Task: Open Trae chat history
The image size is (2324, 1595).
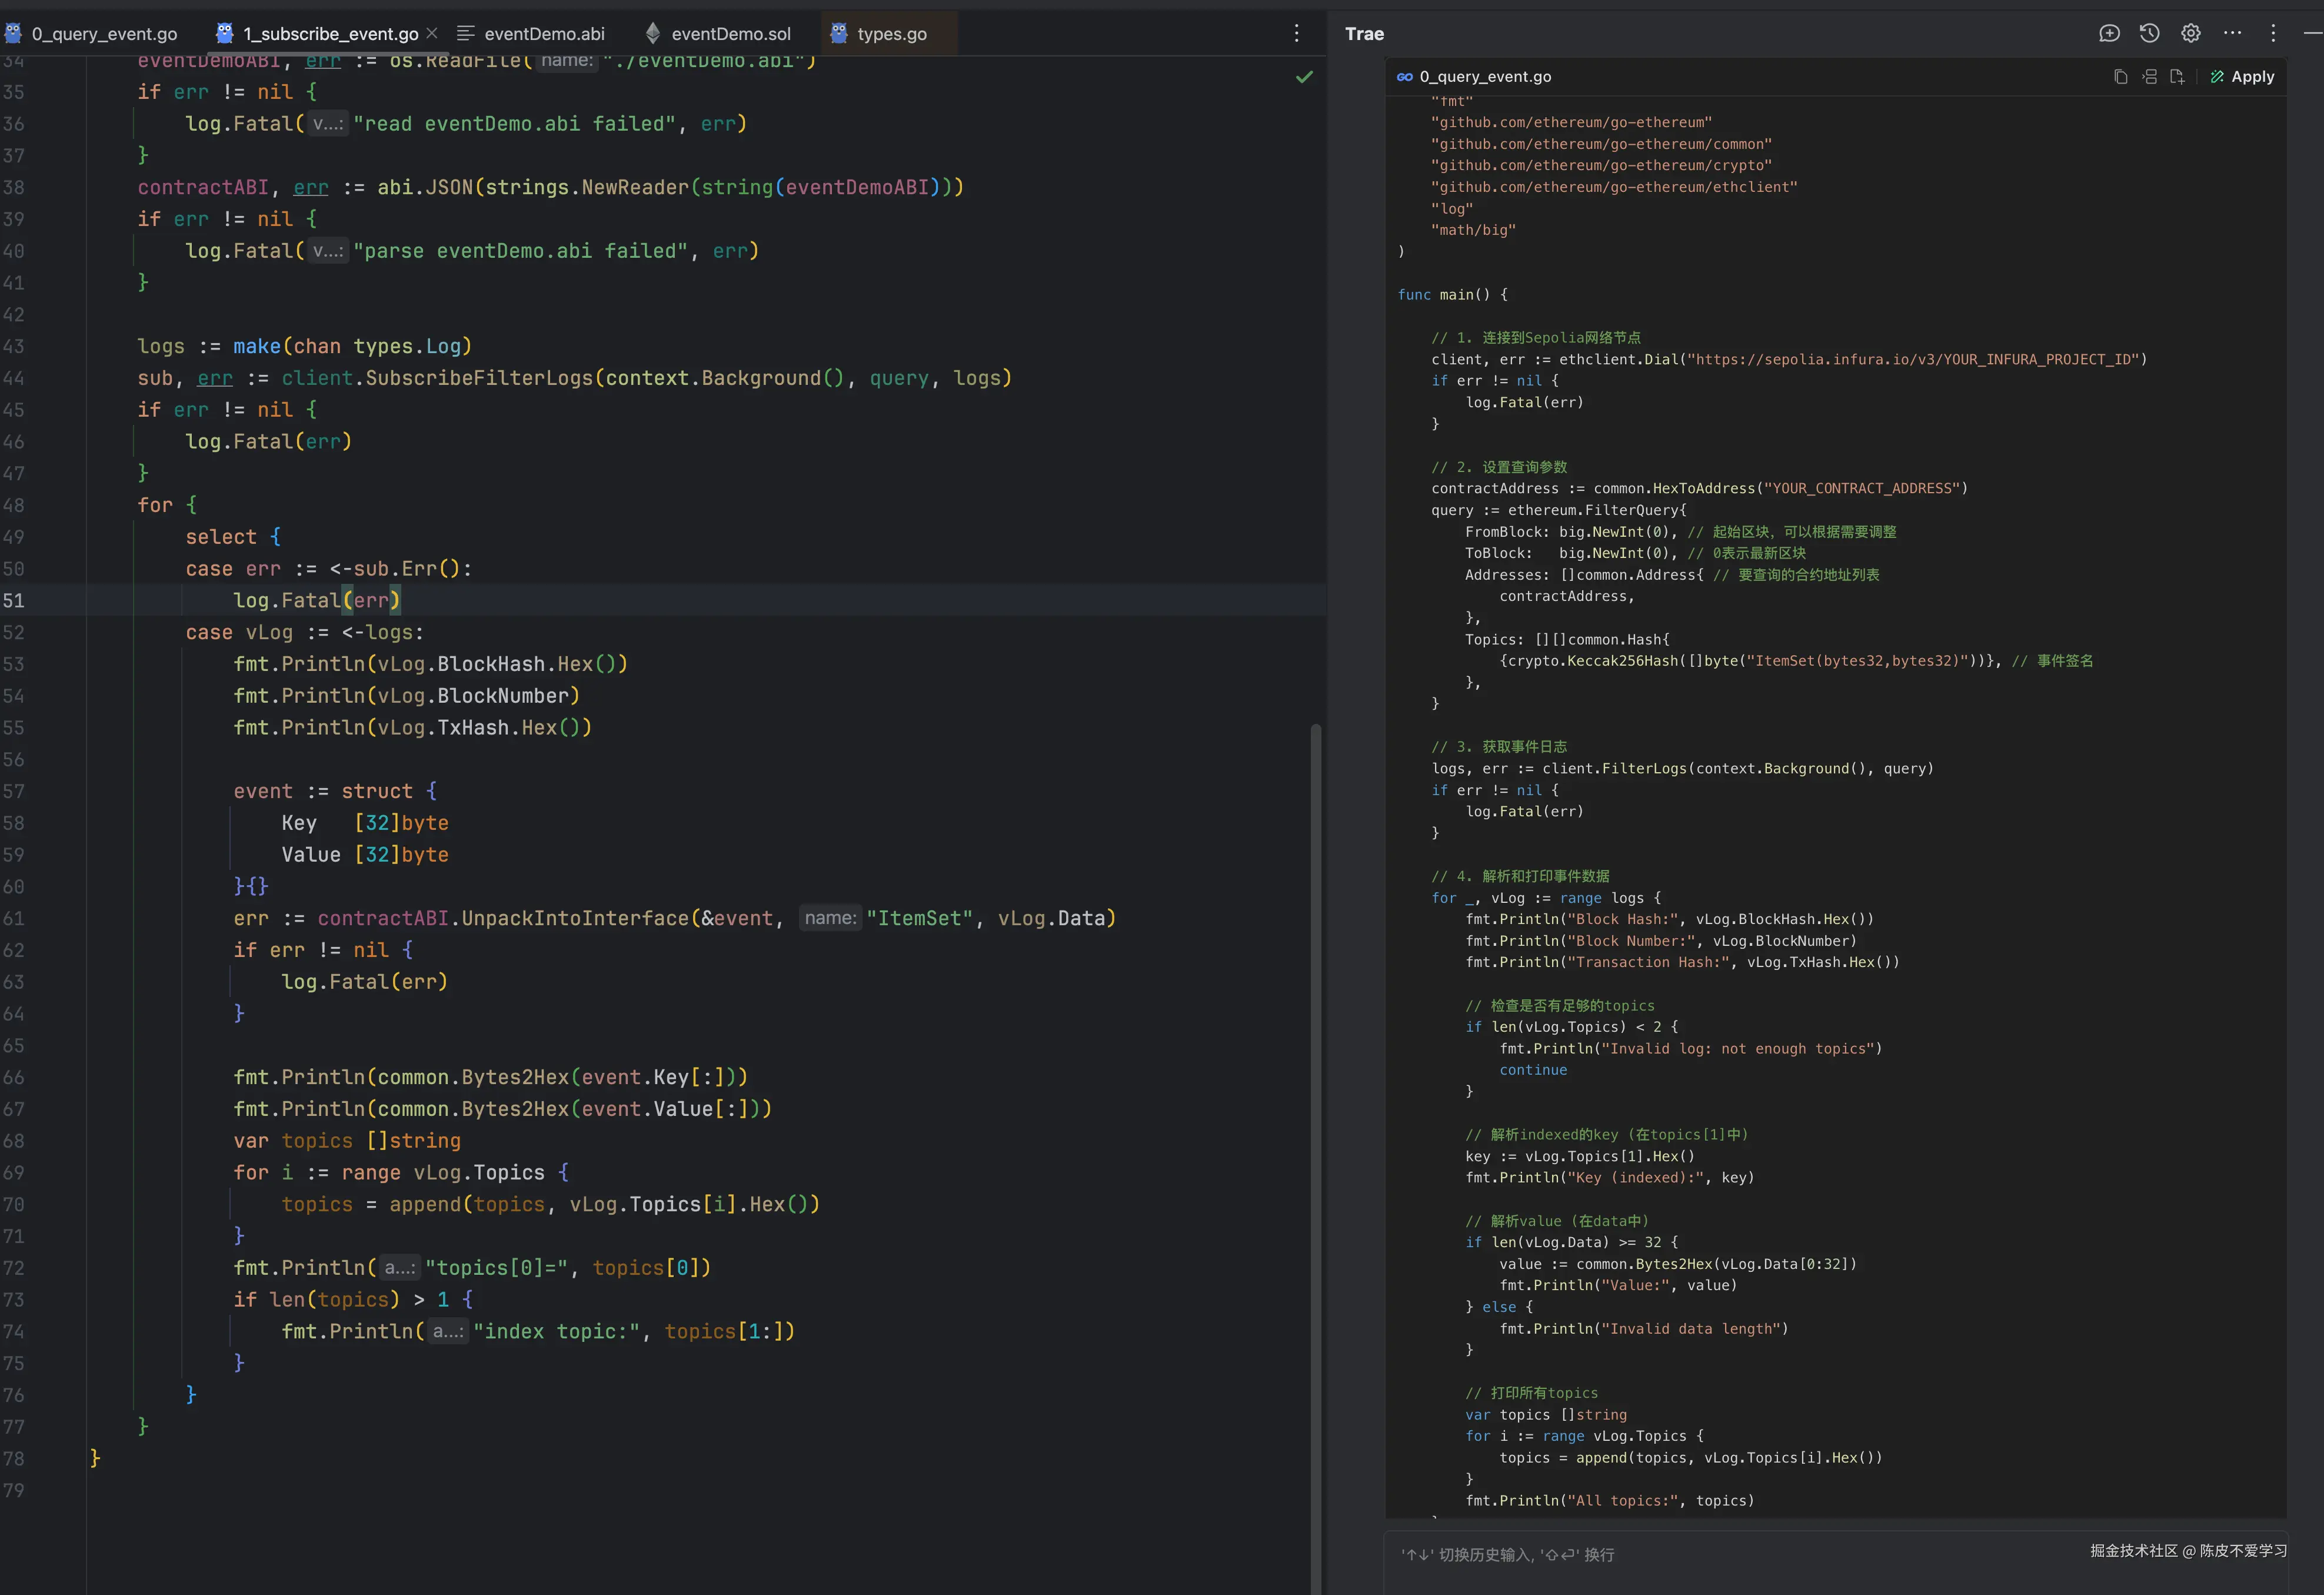Action: click(2149, 33)
